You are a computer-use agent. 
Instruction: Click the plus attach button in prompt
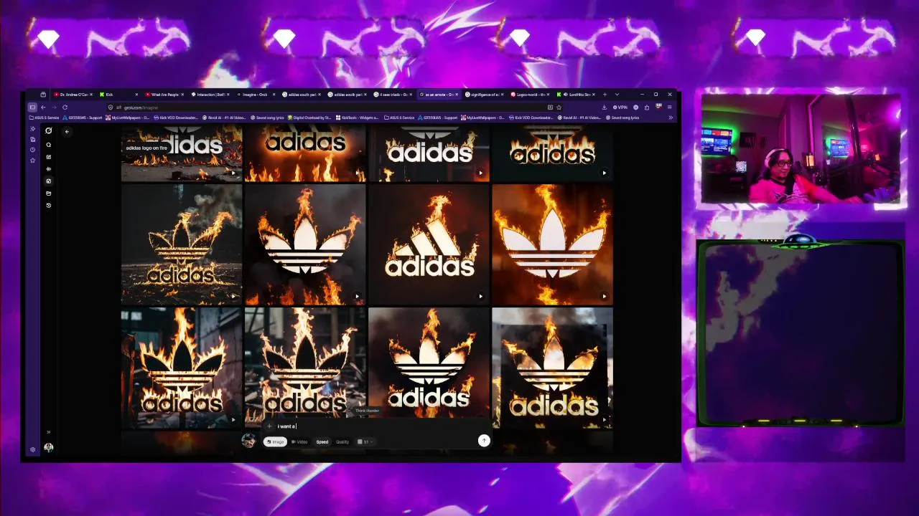point(269,426)
